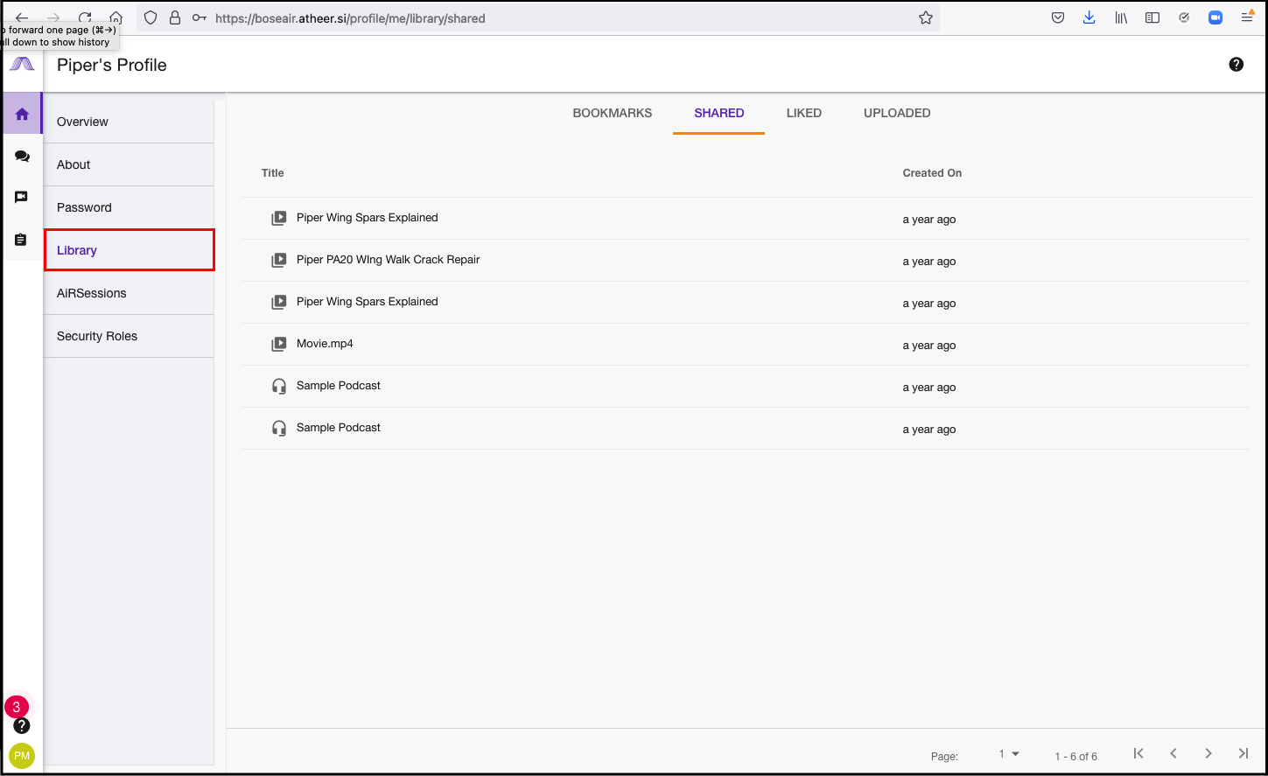Click help icon with 3 notifications badge

(22, 725)
